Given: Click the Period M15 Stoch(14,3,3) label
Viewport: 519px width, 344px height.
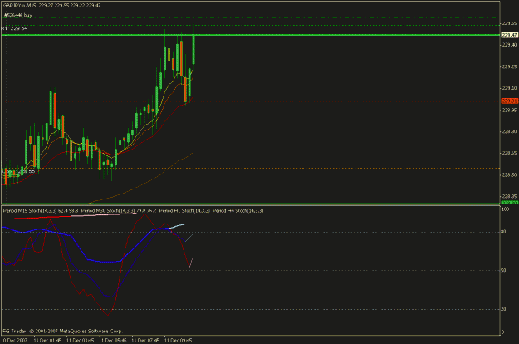Looking at the screenshot, I should (x=30, y=210).
